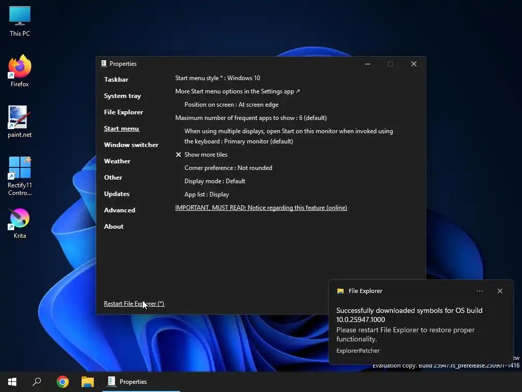Switch to the Taskbar section
Viewport: 522px width, 392px height.
116,79
